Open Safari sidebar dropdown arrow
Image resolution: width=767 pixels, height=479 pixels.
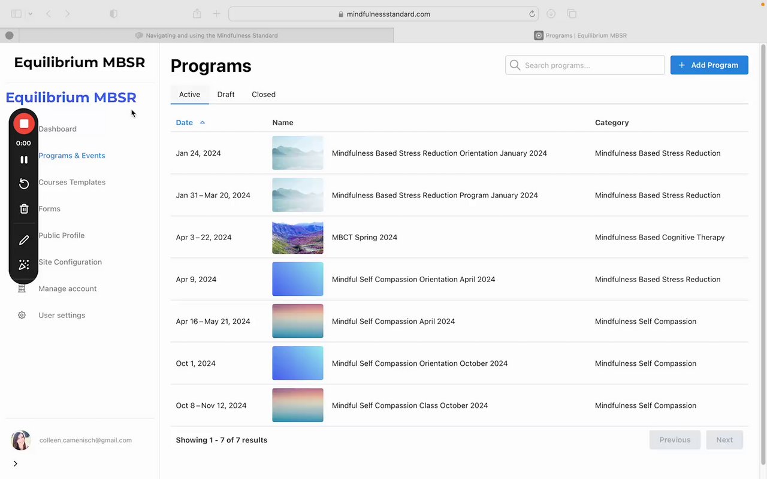(30, 14)
